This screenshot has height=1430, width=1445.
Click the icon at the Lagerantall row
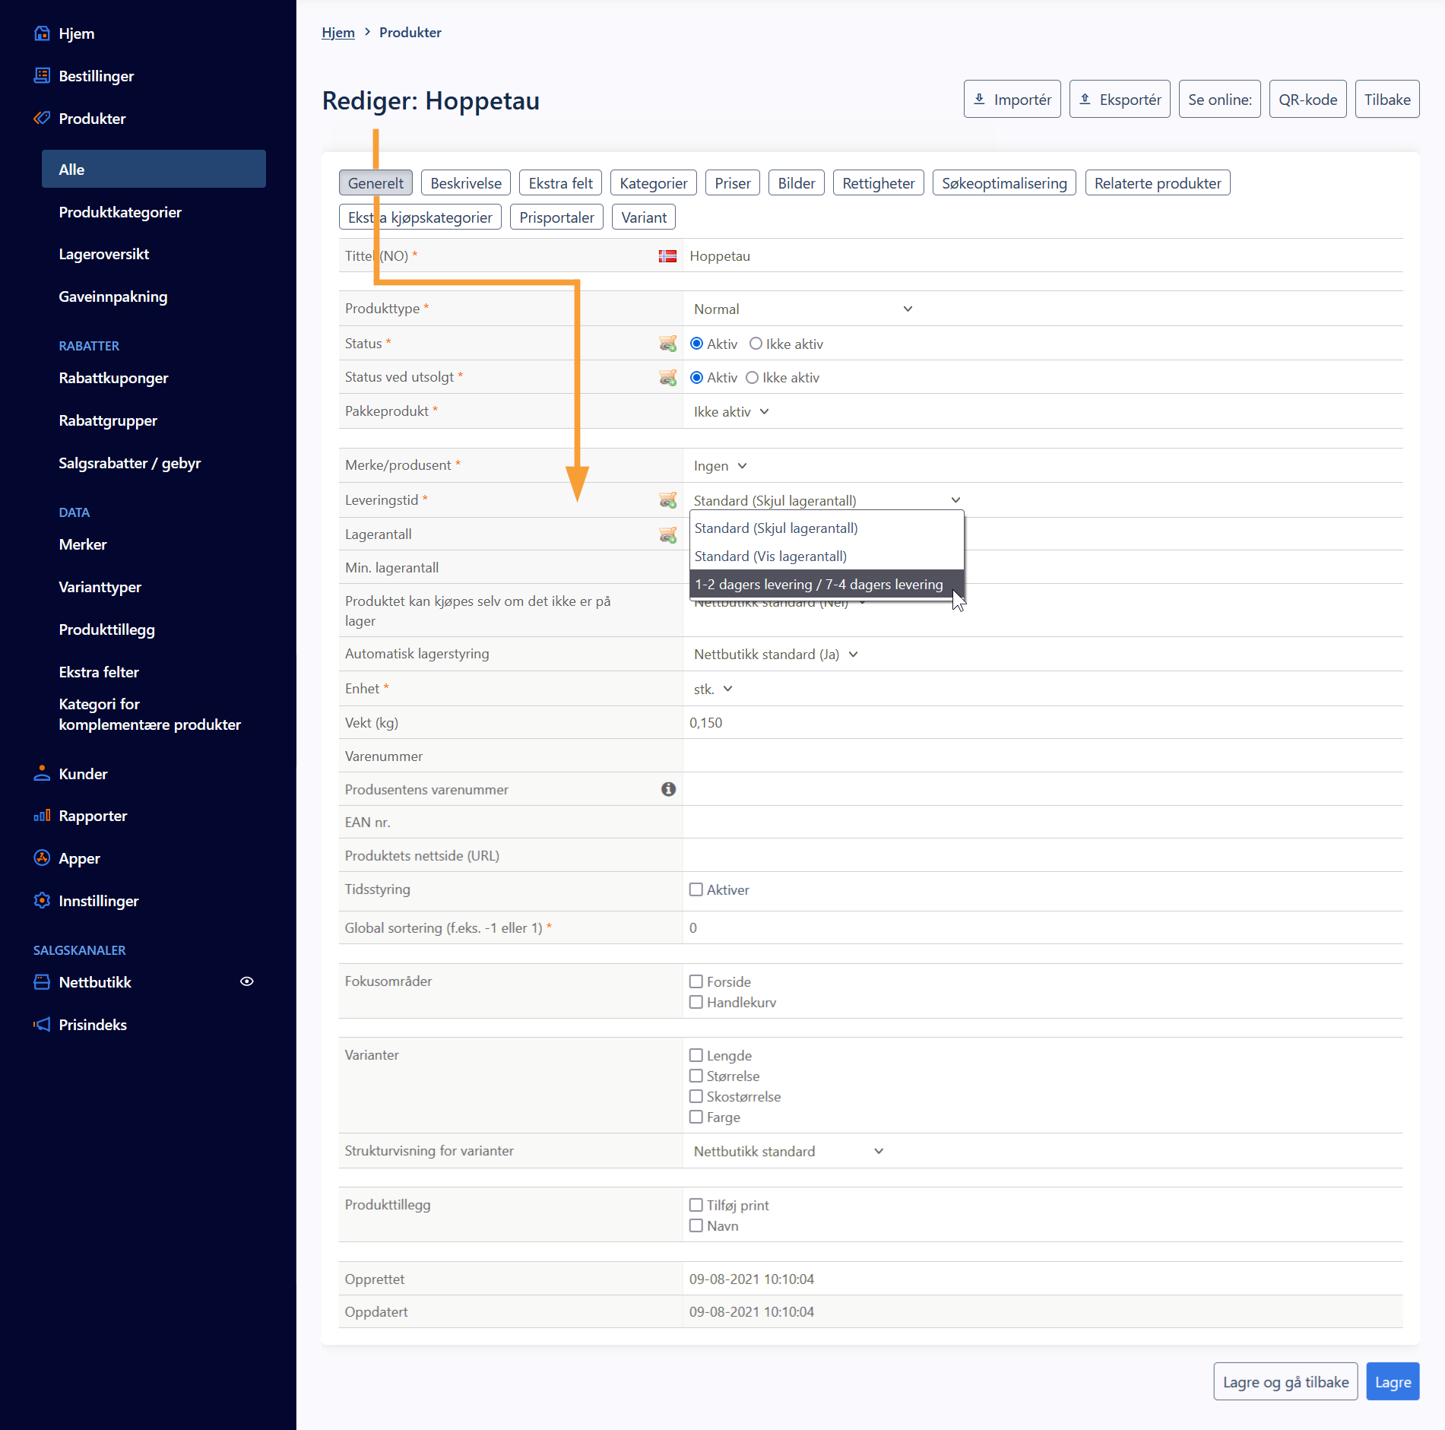(x=667, y=534)
